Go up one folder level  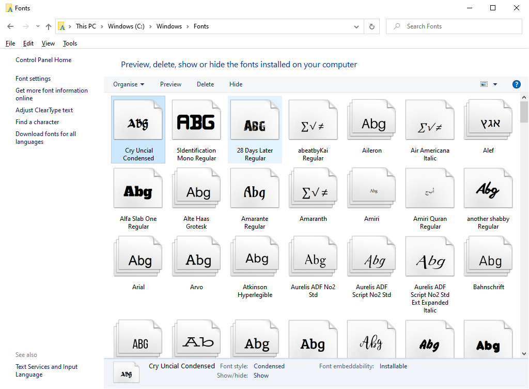point(49,26)
